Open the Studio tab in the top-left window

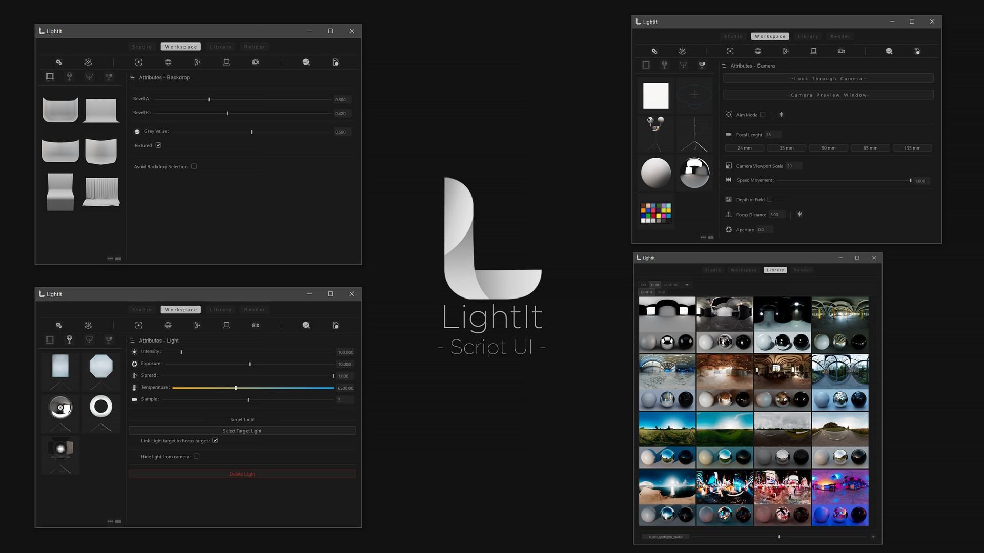(141, 47)
